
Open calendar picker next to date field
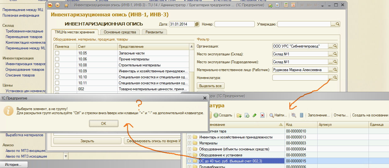pos(197,24)
